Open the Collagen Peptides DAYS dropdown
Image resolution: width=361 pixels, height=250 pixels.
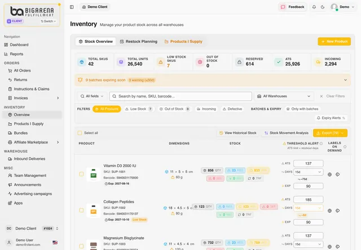[x=309, y=208]
